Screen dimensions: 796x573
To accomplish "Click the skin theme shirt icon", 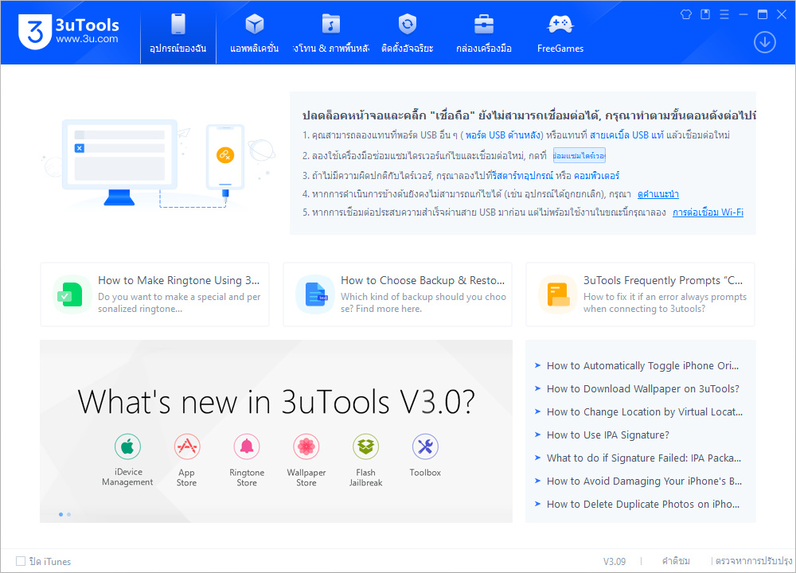I will point(686,14).
